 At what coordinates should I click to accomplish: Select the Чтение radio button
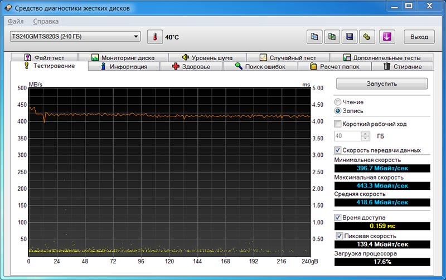pyautogui.click(x=338, y=102)
